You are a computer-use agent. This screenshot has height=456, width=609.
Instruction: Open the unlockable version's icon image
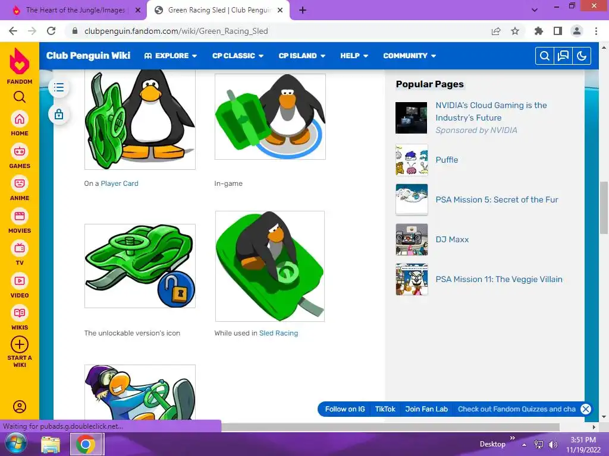point(140,266)
